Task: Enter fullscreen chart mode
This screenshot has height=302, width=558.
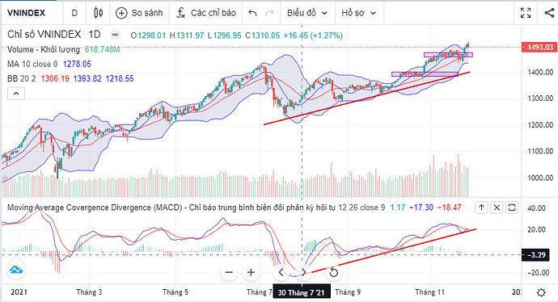Action: coord(526,13)
